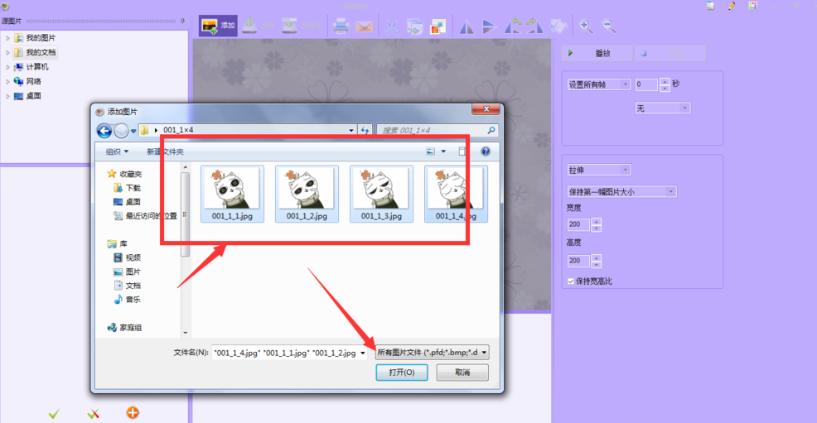Select 视频 library in the dialog sidebar
Viewport: 817px width, 423px height.
[127, 257]
